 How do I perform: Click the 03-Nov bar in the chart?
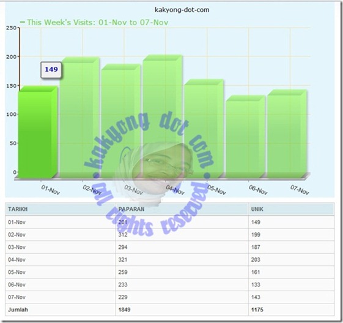(121, 121)
